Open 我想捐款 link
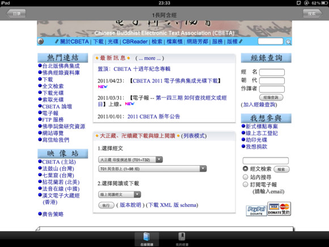The image size is (329, 247). click(x=256, y=146)
